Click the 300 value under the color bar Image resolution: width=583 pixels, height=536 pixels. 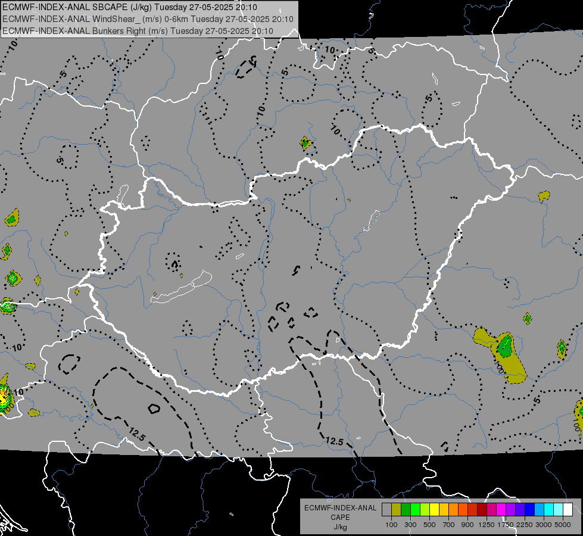coord(410,525)
